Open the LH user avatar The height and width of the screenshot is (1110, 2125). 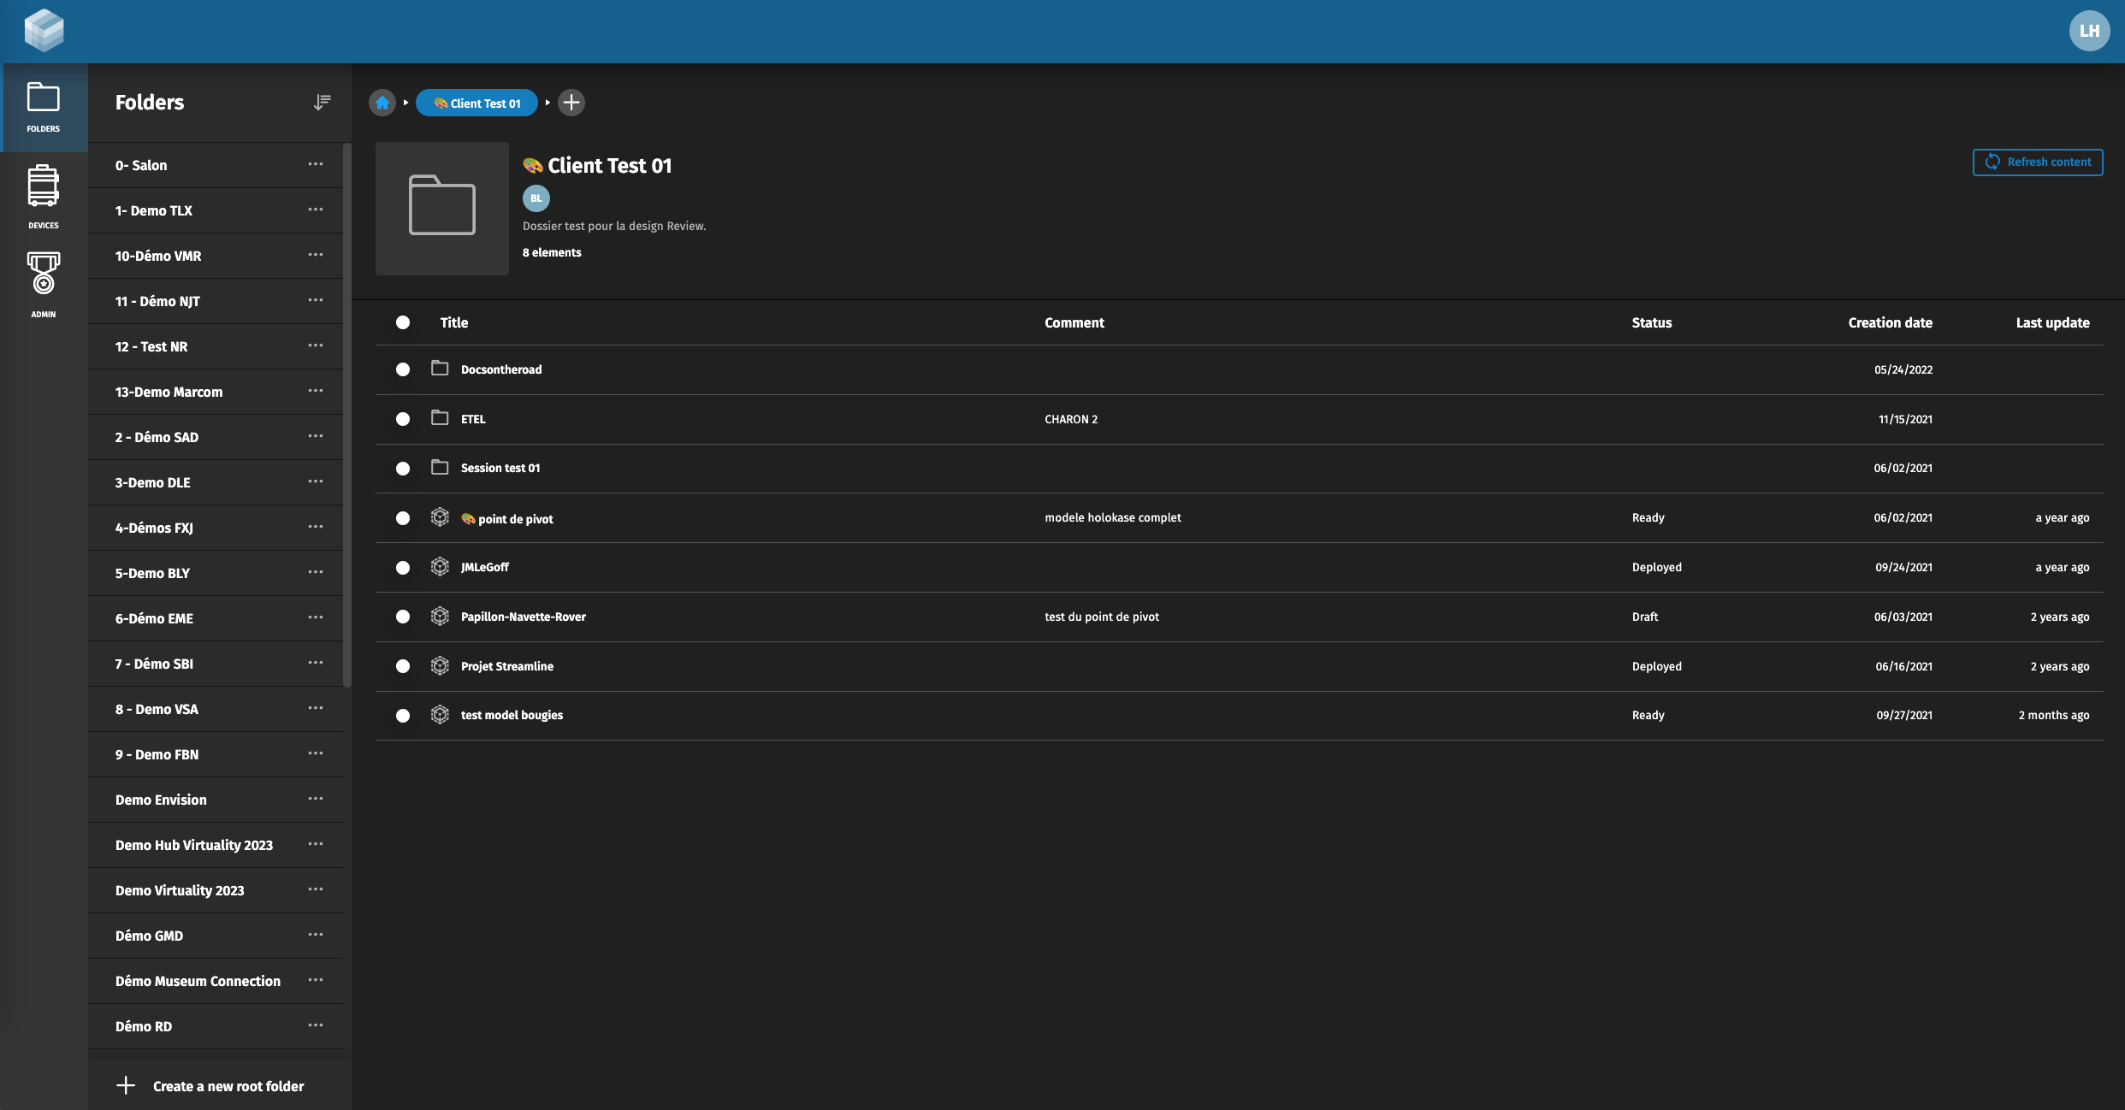coord(2089,31)
